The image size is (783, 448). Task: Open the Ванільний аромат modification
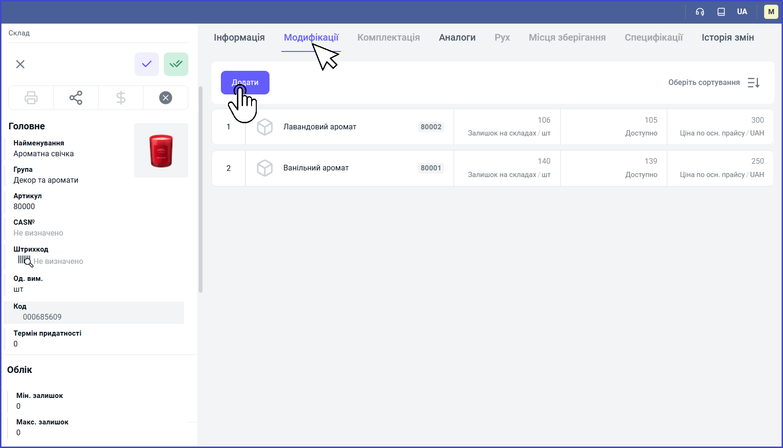(316, 168)
